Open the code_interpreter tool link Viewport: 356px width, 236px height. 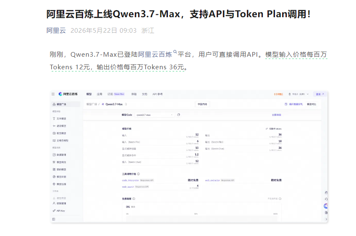(x=130, y=180)
